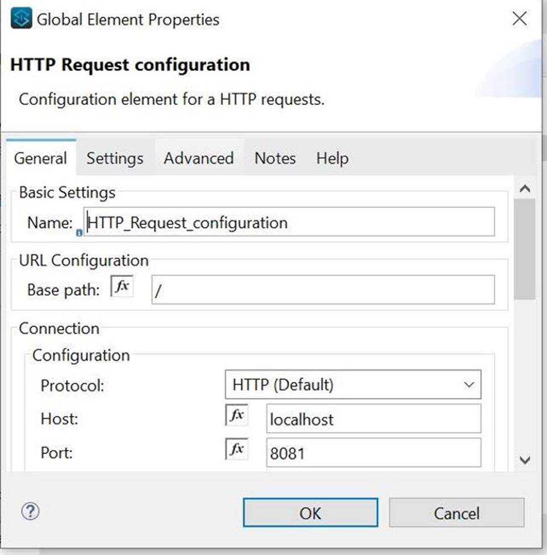Viewport: 547px width, 555px height.
Task: Toggle the fx expression button for Base path
Action: [122, 287]
